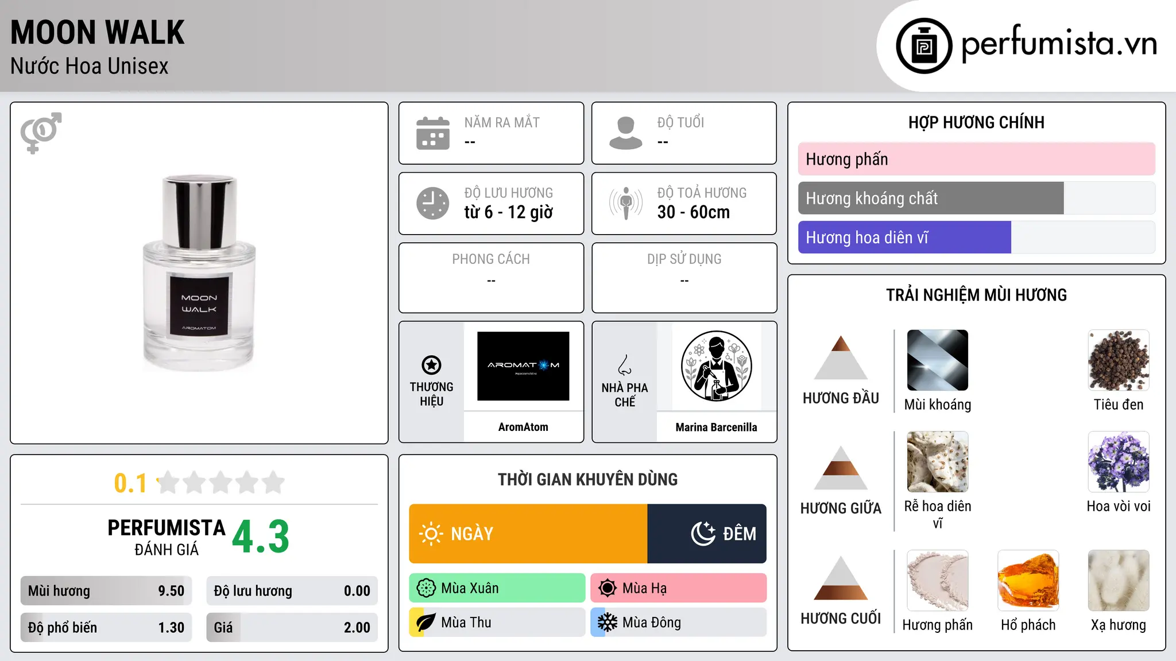Open the Moon Walk bottle product image
The height and width of the screenshot is (661, 1176).
199,273
